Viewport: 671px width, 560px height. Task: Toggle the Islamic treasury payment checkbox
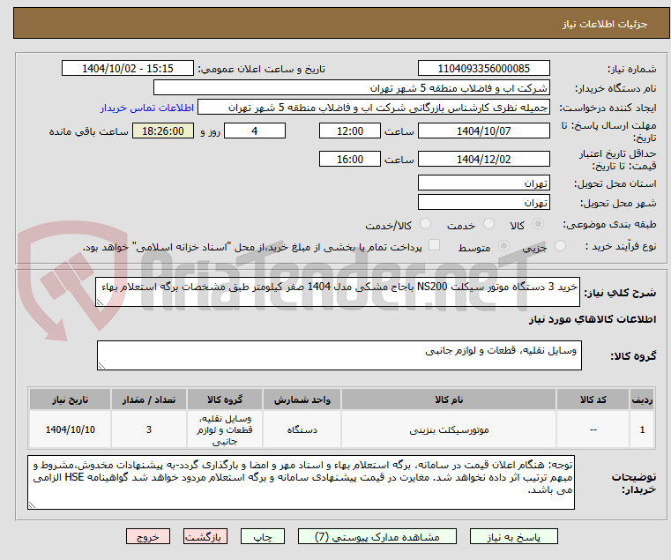434,245
